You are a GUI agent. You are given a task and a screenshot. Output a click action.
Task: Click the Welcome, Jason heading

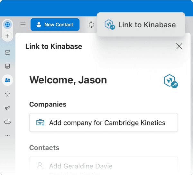[68, 80]
